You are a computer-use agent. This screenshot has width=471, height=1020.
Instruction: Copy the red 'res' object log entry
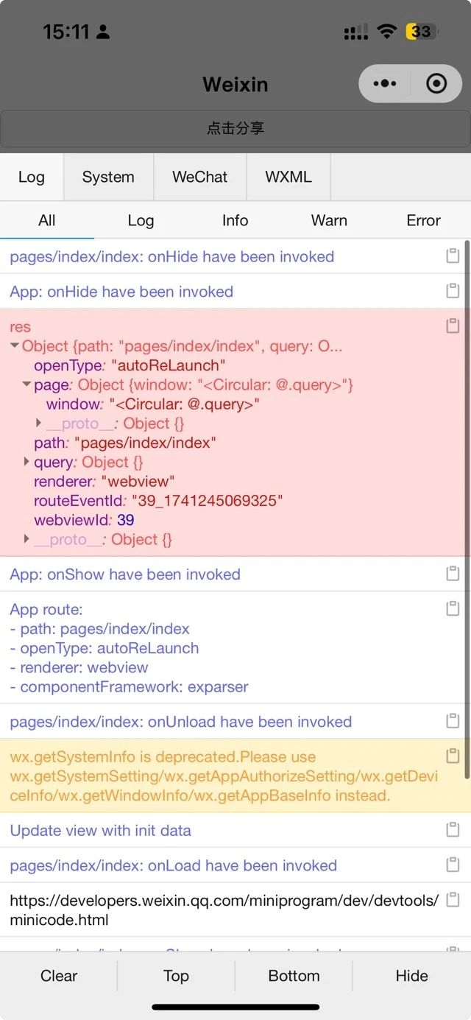point(453,326)
